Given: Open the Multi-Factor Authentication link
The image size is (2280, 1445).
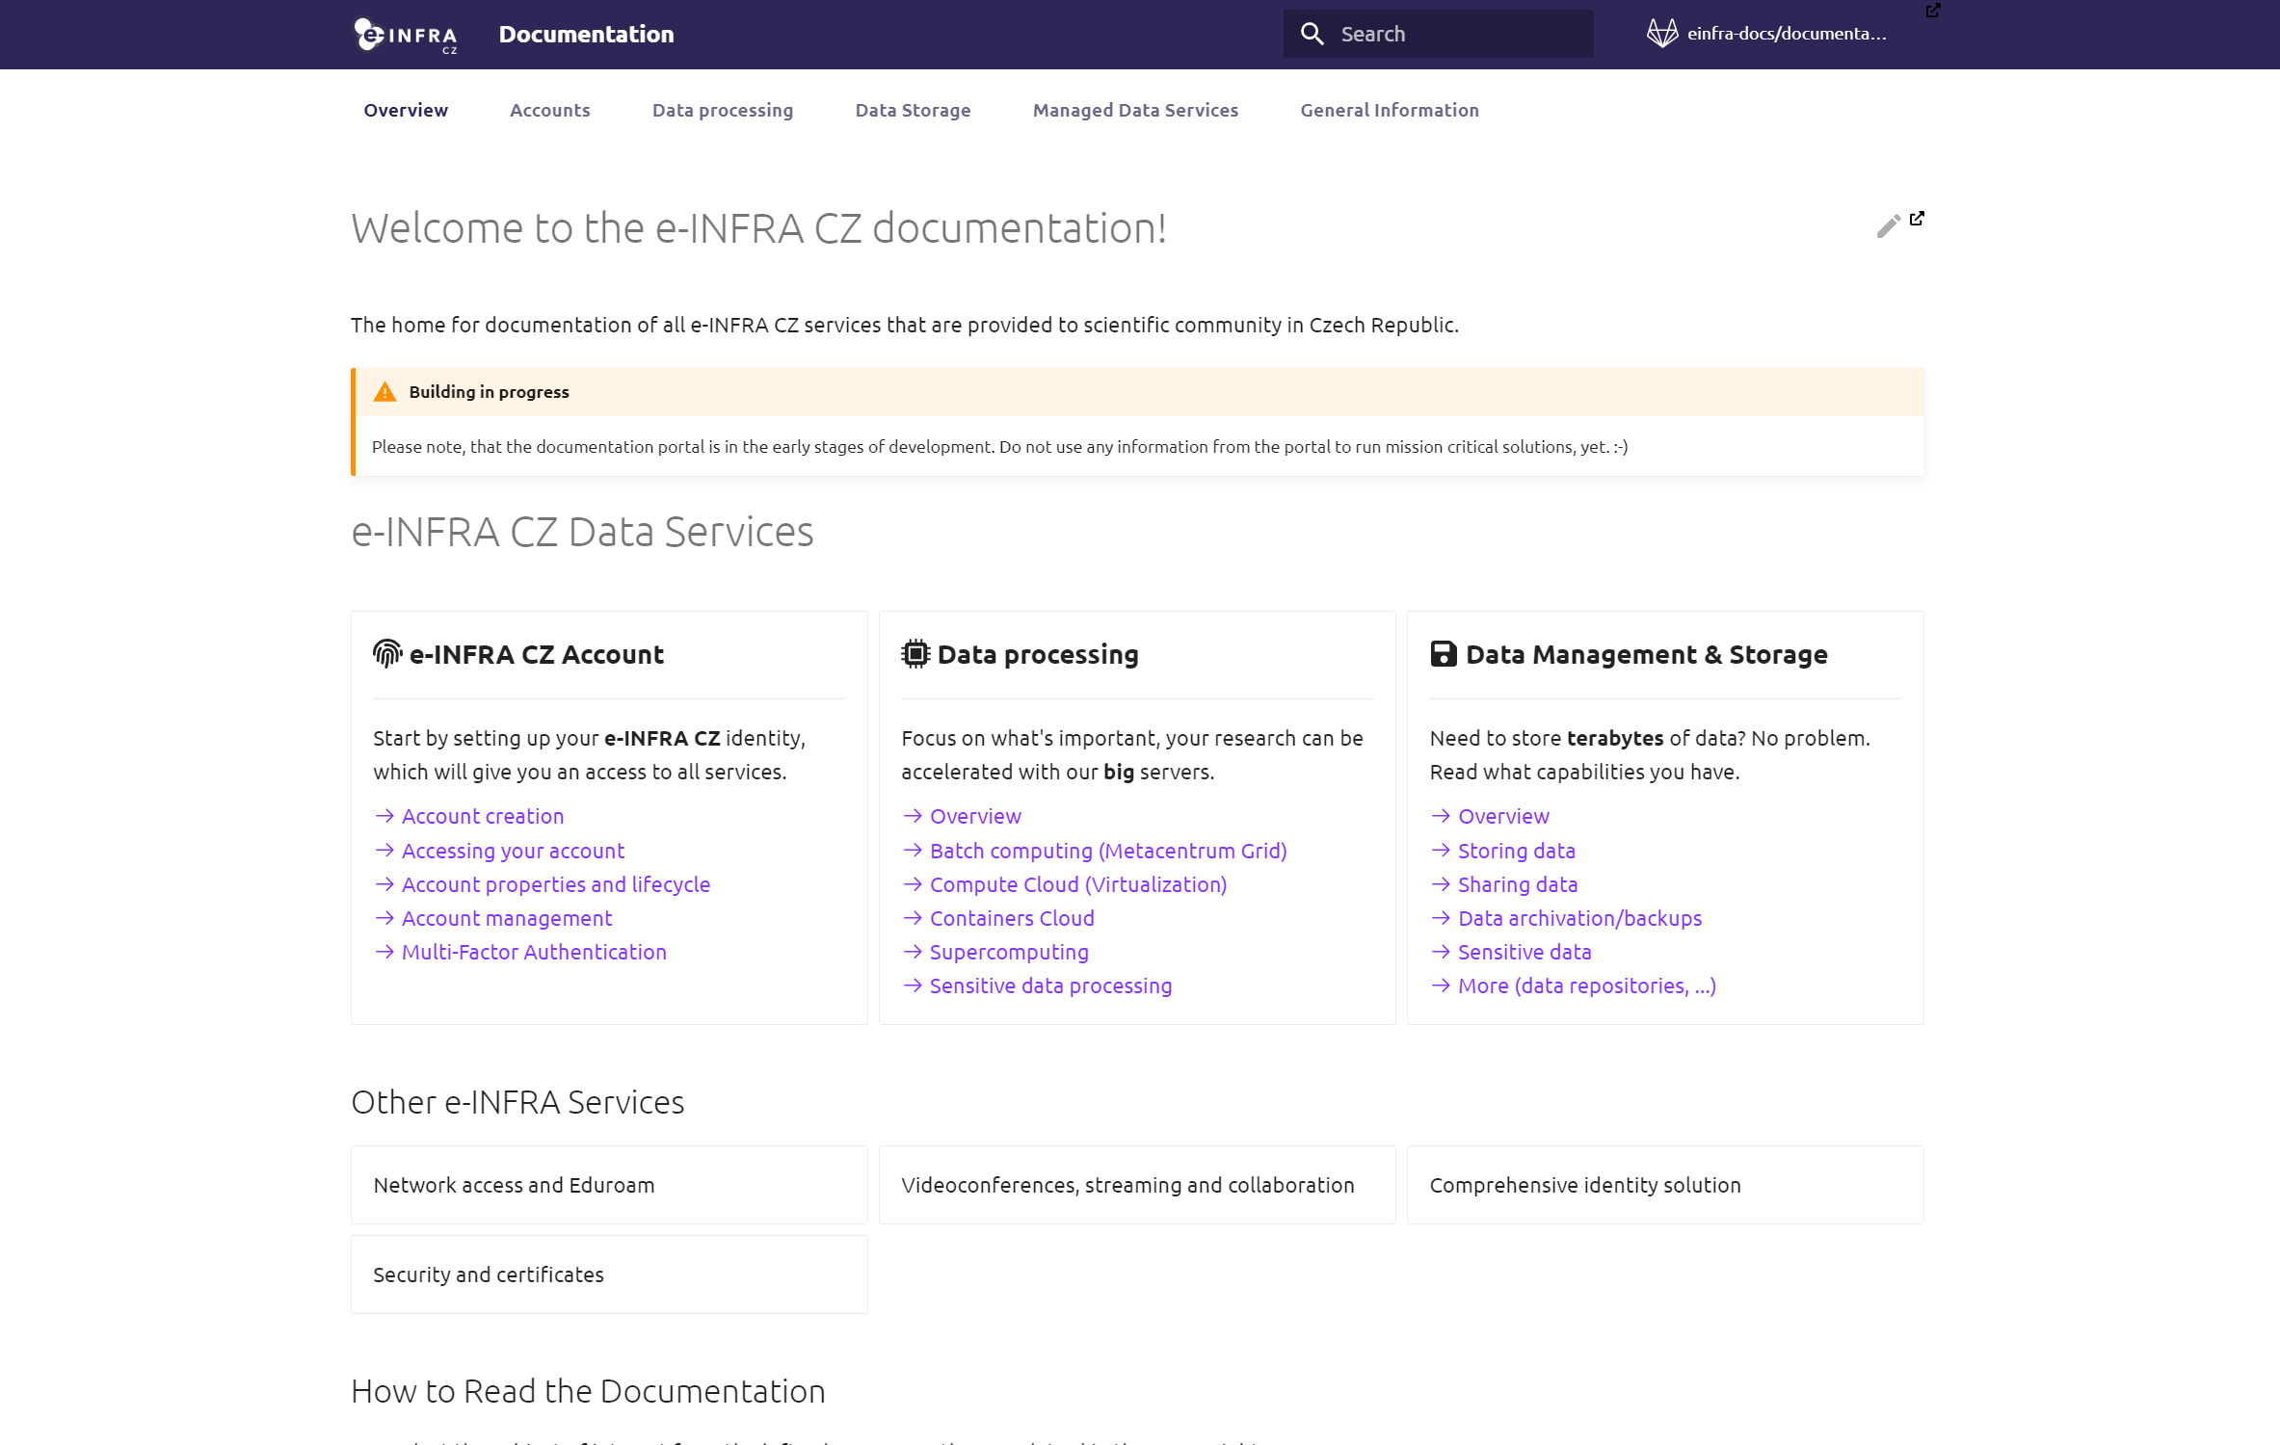Looking at the screenshot, I should click(x=534, y=952).
